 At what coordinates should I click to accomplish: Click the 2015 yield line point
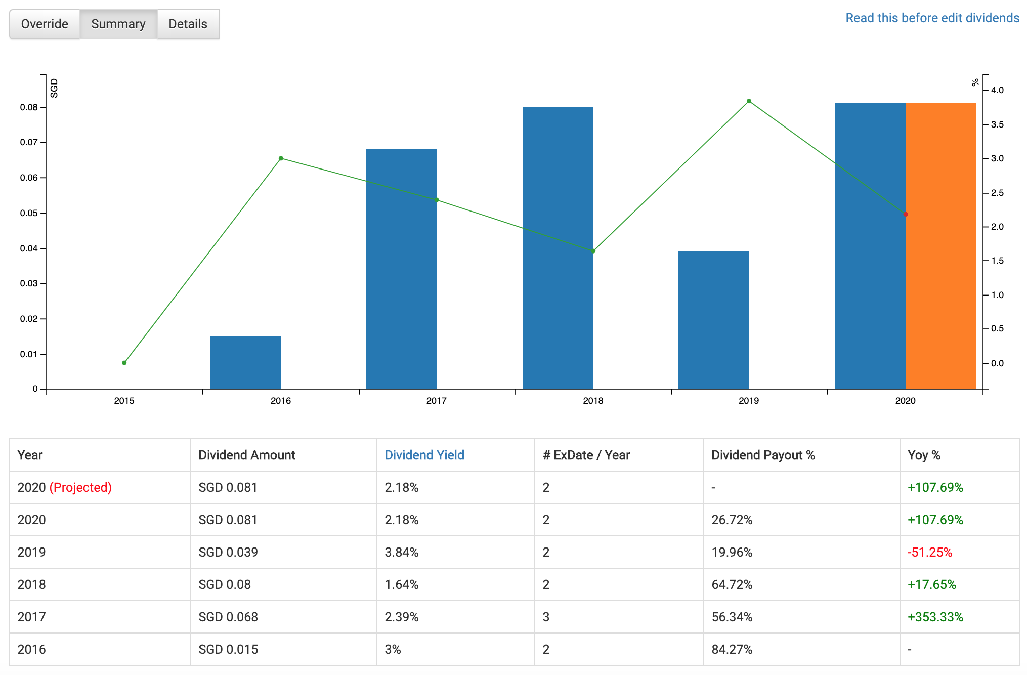124,363
